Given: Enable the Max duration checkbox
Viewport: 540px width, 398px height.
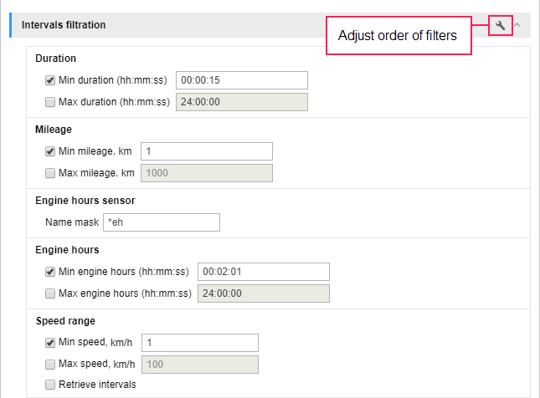Looking at the screenshot, I should tap(50, 102).
